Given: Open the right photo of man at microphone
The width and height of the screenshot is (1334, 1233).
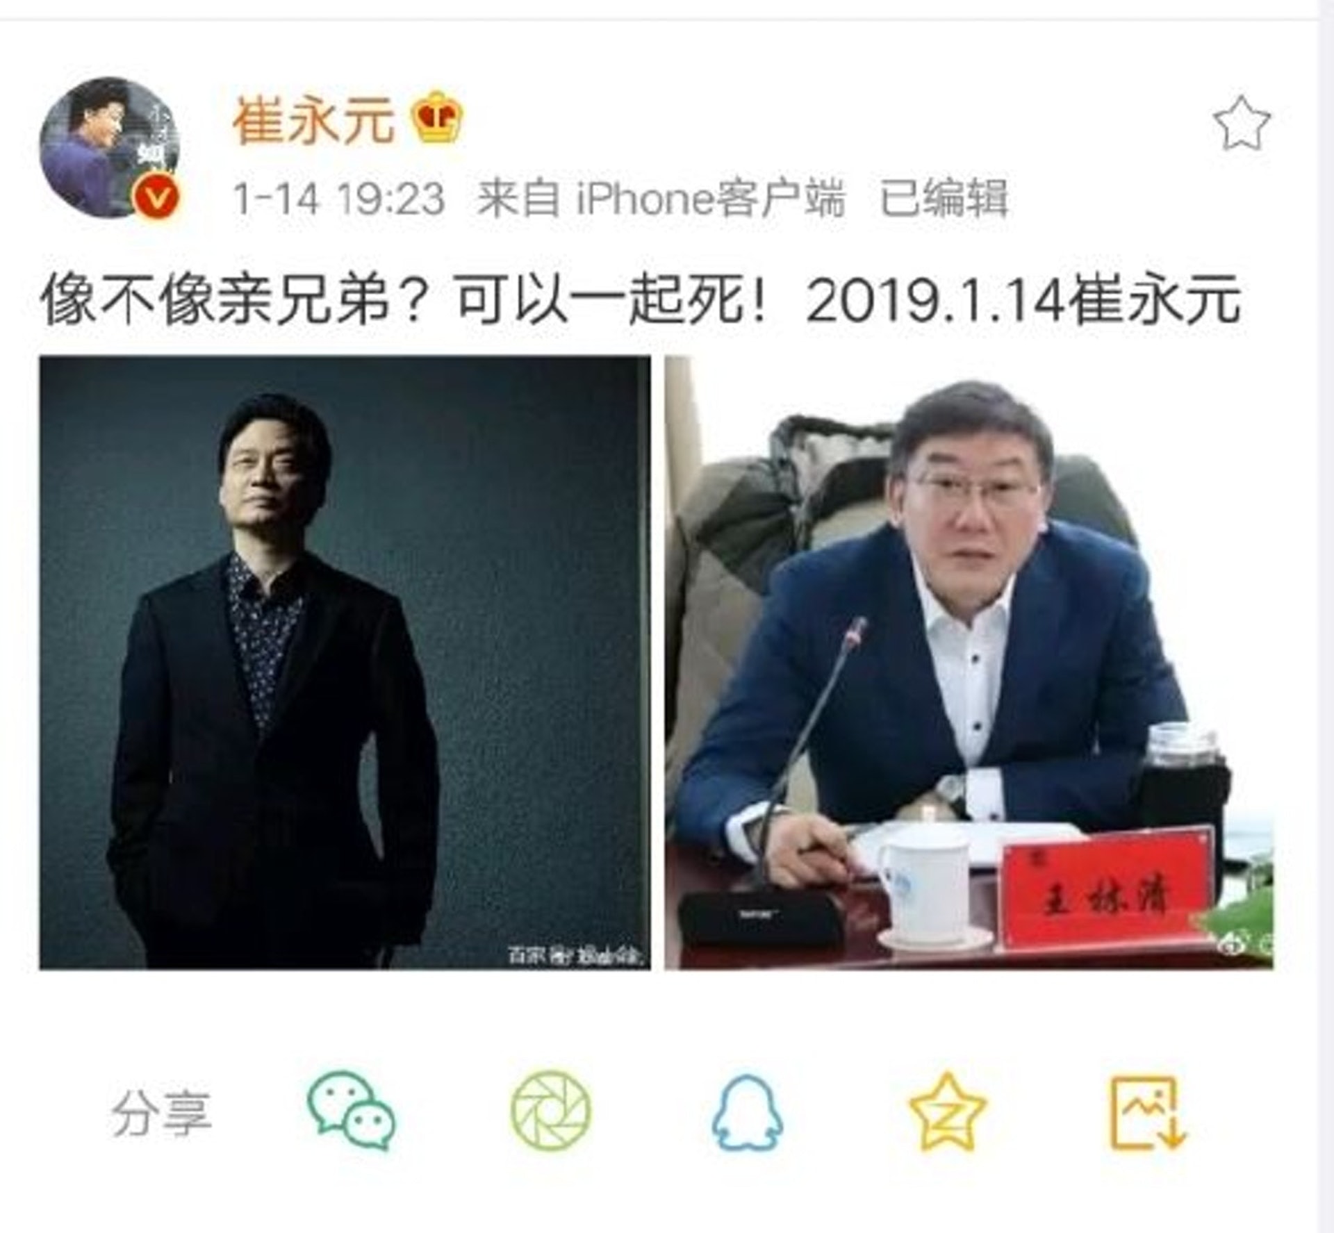Looking at the screenshot, I should pyautogui.click(x=969, y=662).
